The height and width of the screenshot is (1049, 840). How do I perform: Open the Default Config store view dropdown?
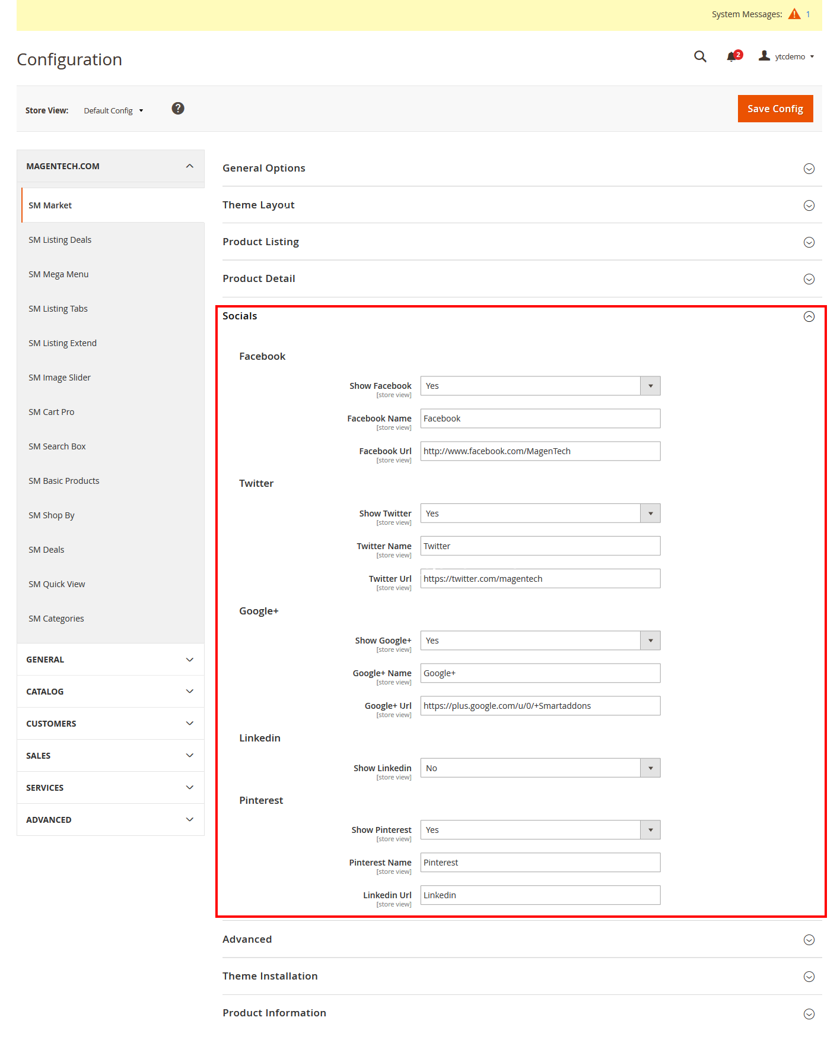tap(113, 110)
